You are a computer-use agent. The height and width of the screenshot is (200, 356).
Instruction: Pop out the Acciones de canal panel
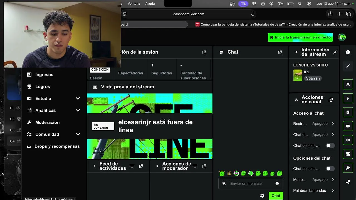(331, 100)
